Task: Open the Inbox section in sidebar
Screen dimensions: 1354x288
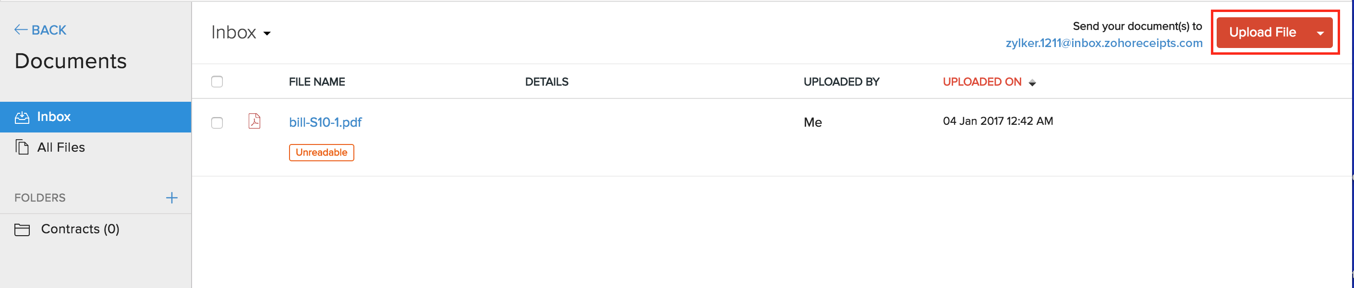Action: coord(54,116)
